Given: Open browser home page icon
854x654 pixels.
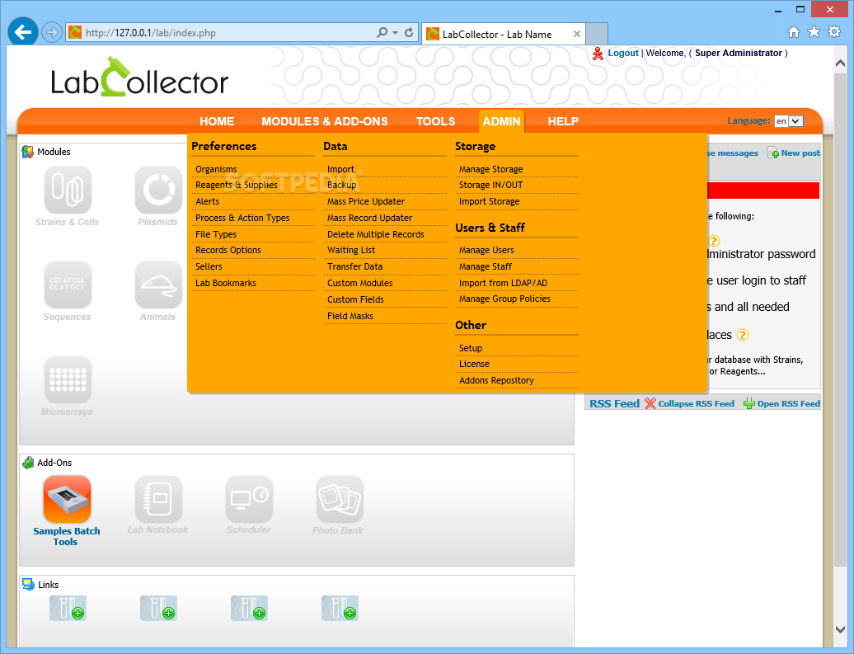Looking at the screenshot, I should click(794, 32).
